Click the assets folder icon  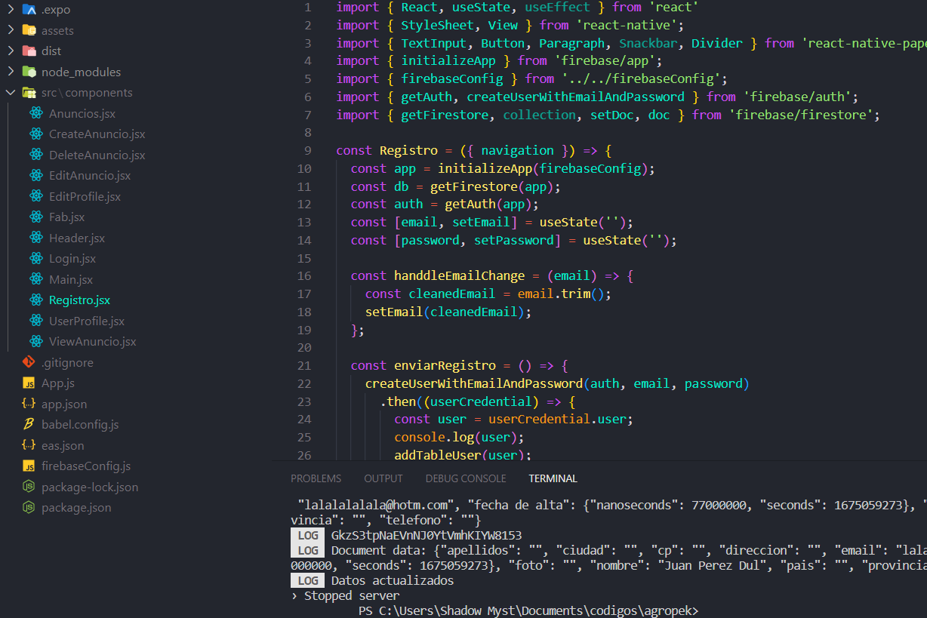pyautogui.click(x=29, y=30)
